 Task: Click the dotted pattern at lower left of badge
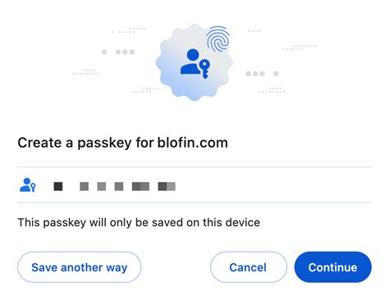tap(145, 90)
